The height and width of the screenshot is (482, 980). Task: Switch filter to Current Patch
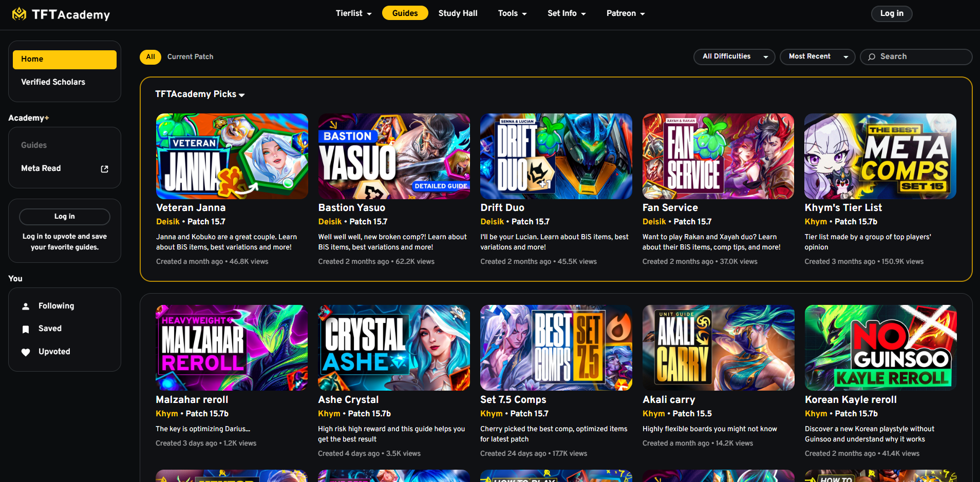(190, 57)
